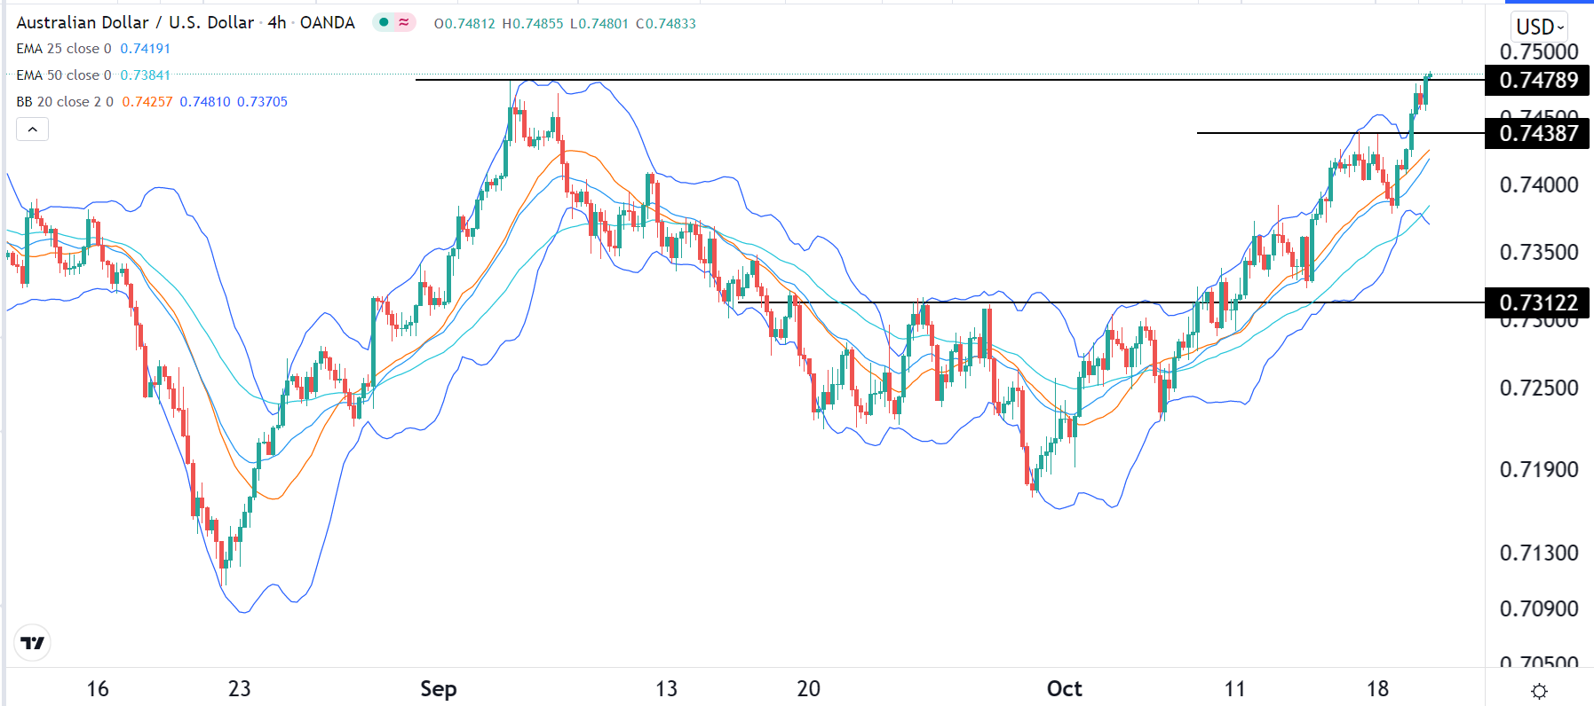The width and height of the screenshot is (1594, 706).
Task: Click the pink delayed-data wave icon
Action: pyautogui.click(x=404, y=22)
